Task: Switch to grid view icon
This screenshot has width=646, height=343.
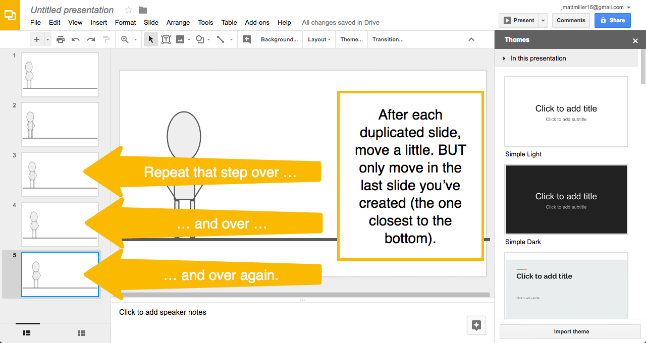Action: coord(82,333)
